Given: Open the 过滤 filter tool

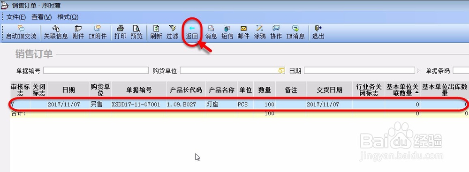Looking at the screenshot, I should click(172, 32).
